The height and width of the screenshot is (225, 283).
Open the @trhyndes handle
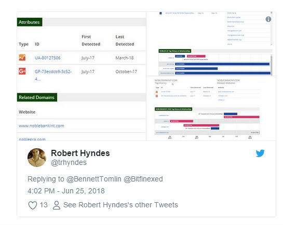pyautogui.click(x=69, y=162)
